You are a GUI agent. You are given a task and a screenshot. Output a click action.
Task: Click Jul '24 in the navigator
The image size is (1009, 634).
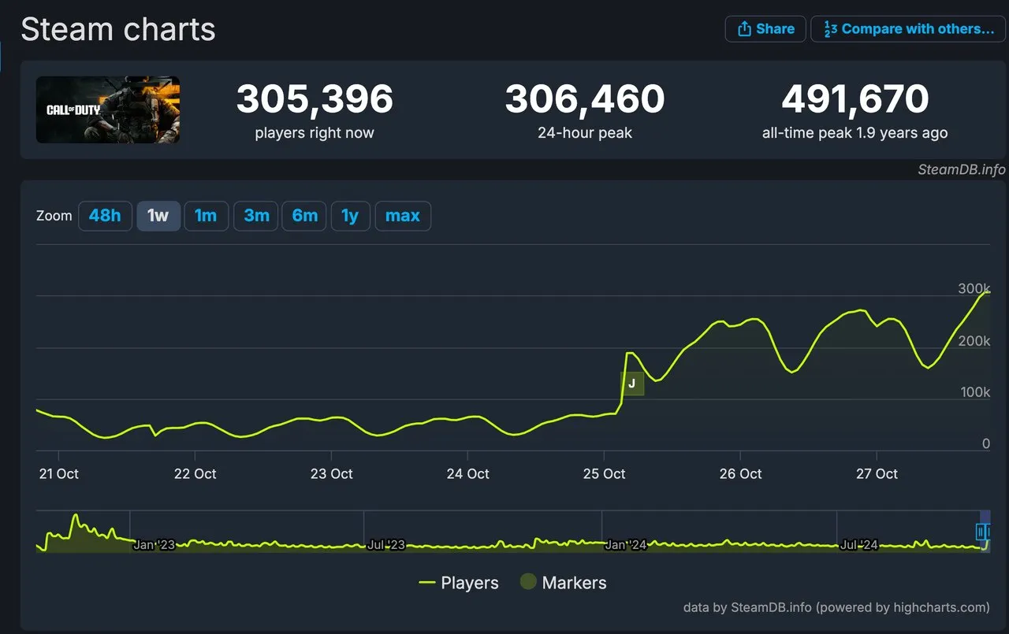pos(859,545)
